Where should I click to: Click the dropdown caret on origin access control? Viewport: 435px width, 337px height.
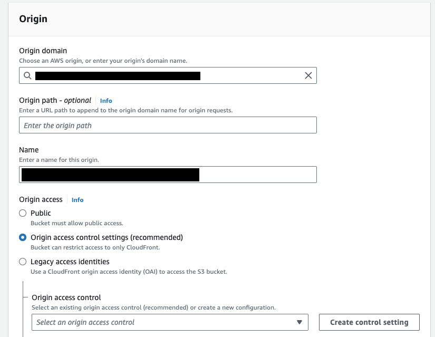click(x=301, y=322)
